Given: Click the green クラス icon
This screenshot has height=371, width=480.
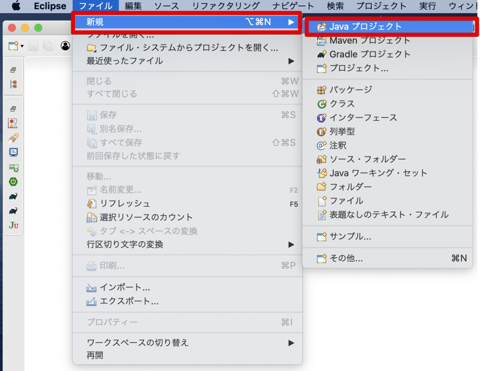Looking at the screenshot, I should pyautogui.click(x=322, y=104).
